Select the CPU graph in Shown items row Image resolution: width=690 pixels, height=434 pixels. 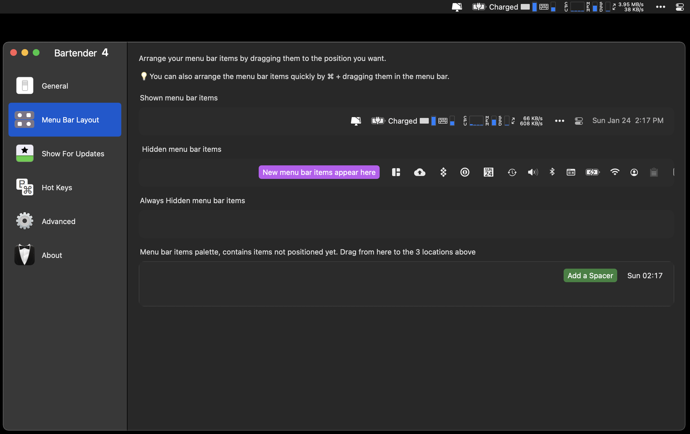coord(473,121)
